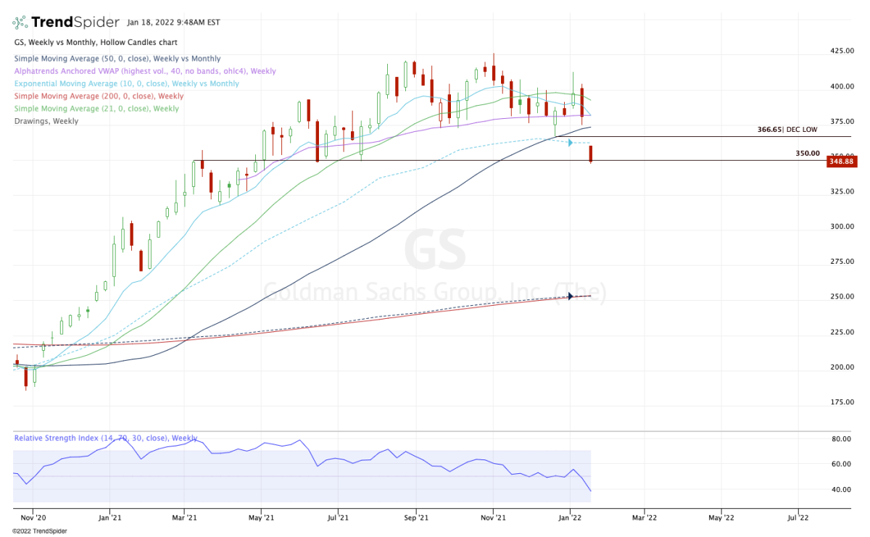Screen dimensions: 870x537
Task: Select the red price tag showing 348.88
Action: [842, 162]
